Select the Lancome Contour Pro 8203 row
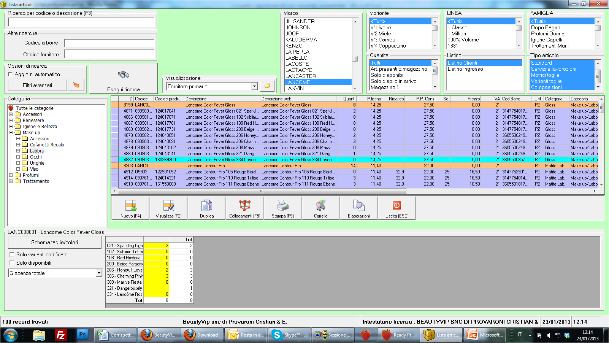This screenshot has width=609, height=343. pos(355,166)
